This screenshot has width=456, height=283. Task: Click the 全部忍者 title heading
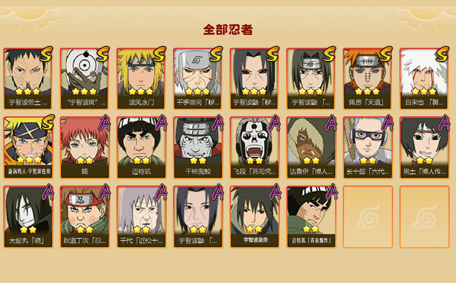(x=228, y=30)
